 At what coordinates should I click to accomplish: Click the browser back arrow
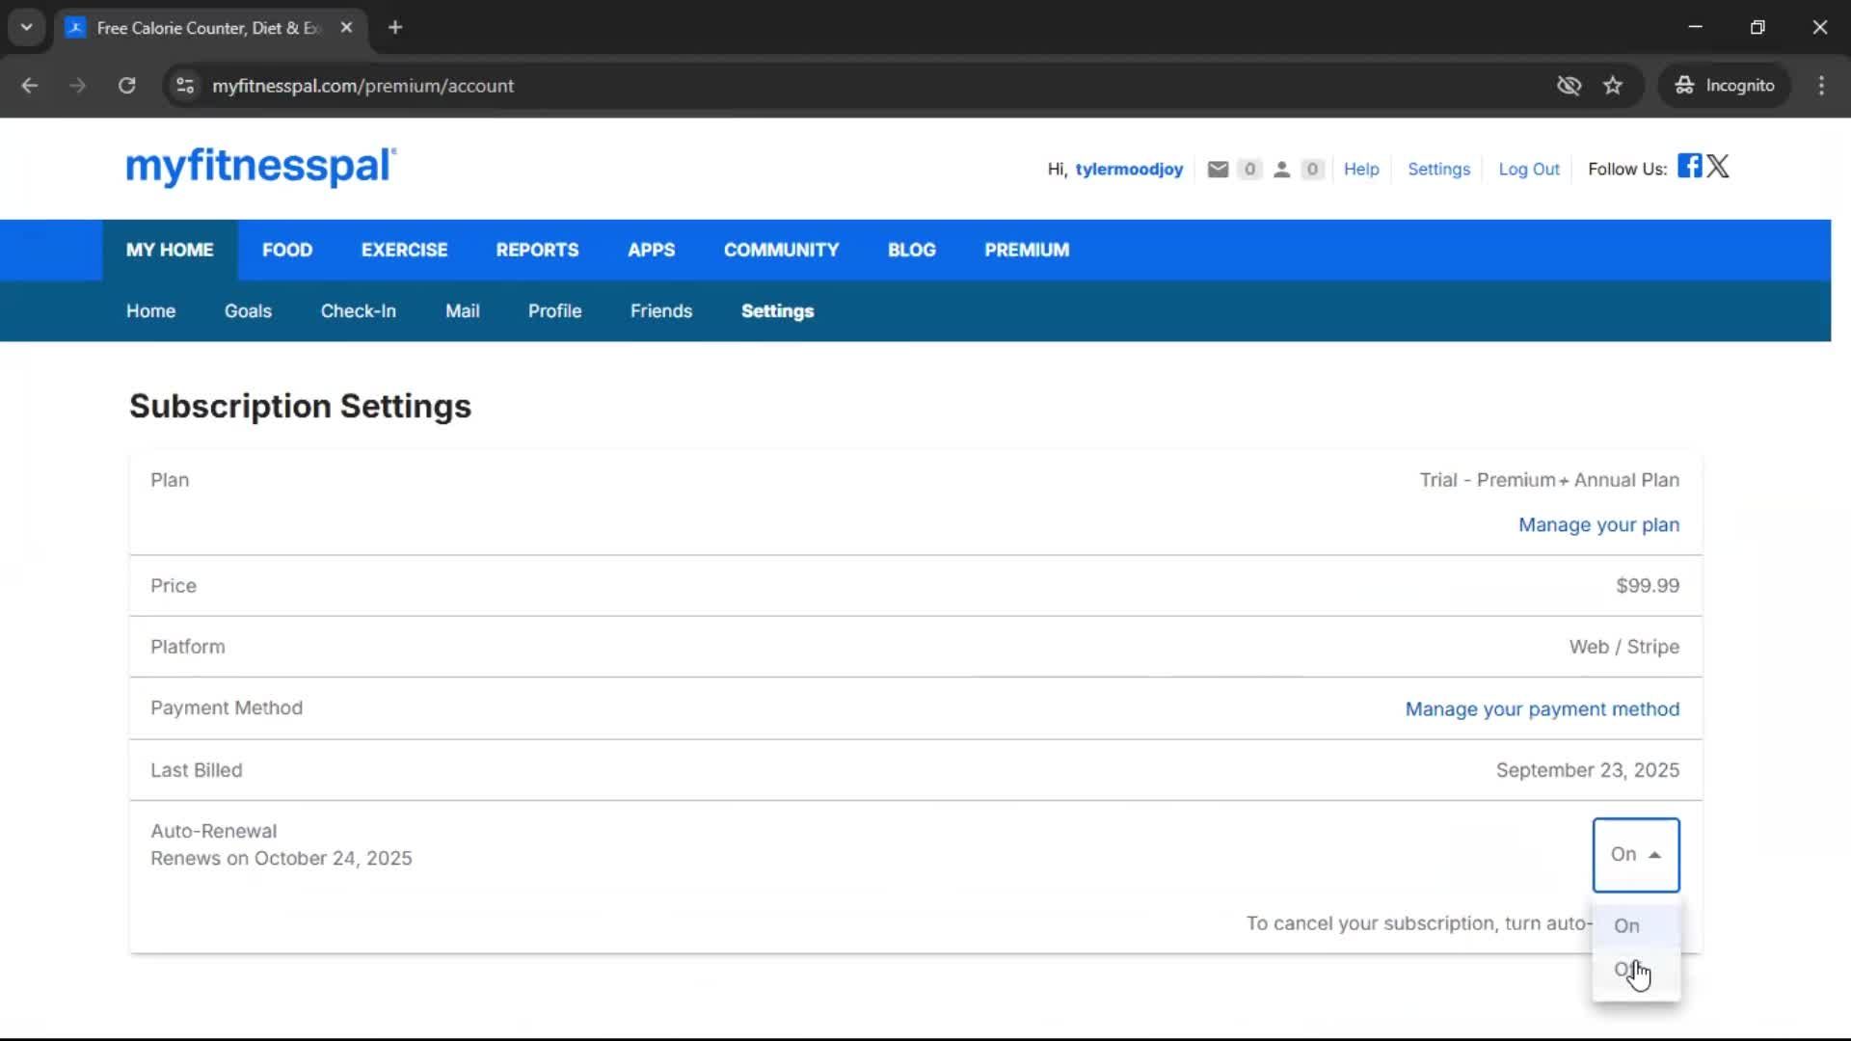click(x=30, y=86)
